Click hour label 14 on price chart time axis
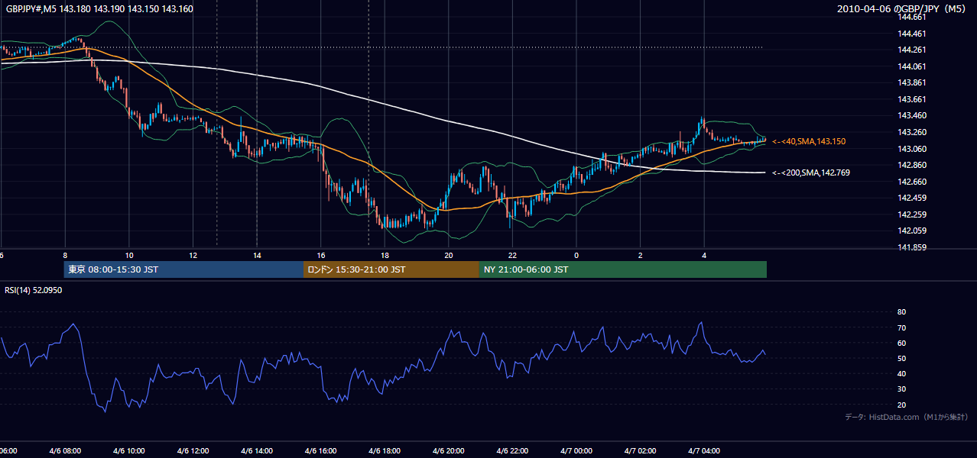The height and width of the screenshot is (458, 977). coord(257,256)
